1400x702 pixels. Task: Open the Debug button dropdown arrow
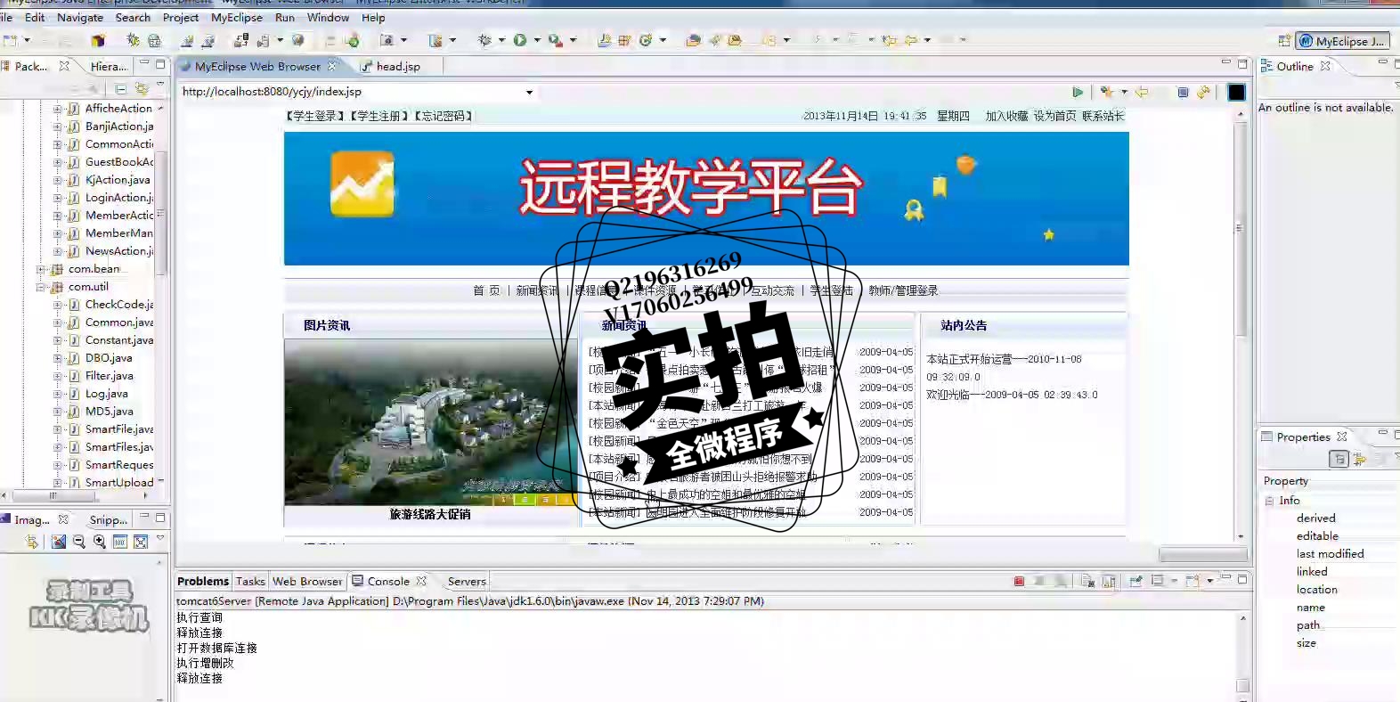[501, 40]
